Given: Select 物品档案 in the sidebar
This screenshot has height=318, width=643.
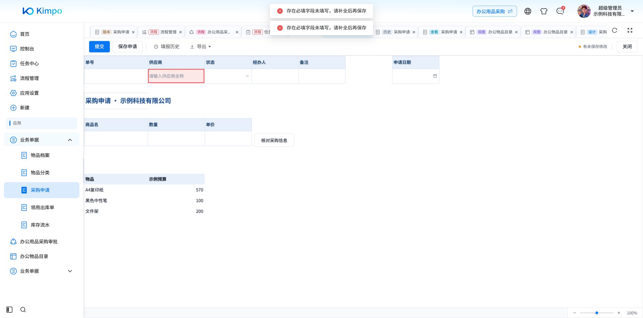Looking at the screenshot, I should click(42, 155).
